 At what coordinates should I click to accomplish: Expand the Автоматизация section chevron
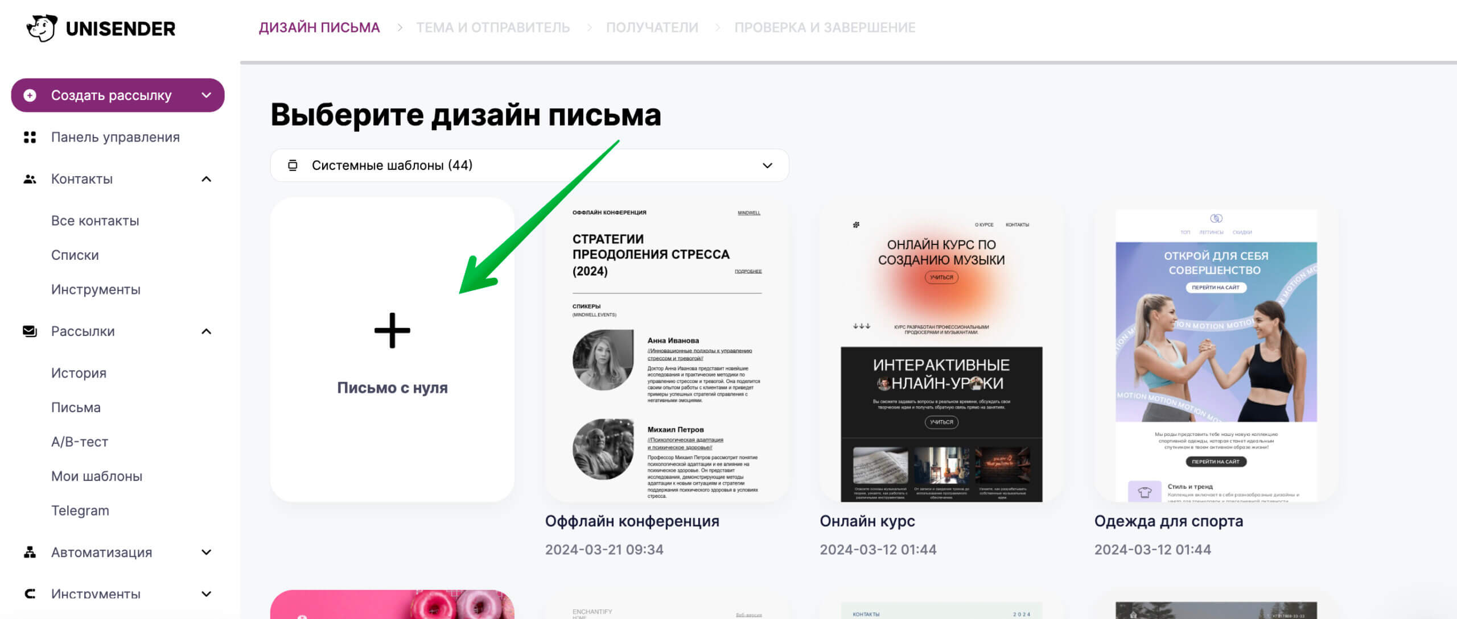[207, 552]
